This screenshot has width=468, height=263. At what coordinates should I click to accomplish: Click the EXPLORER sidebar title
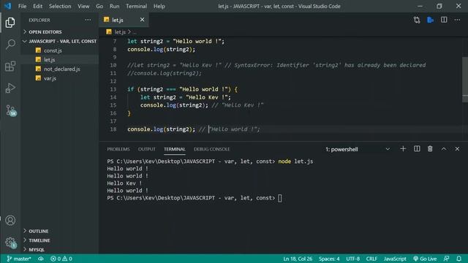click(x=39, y=20)
